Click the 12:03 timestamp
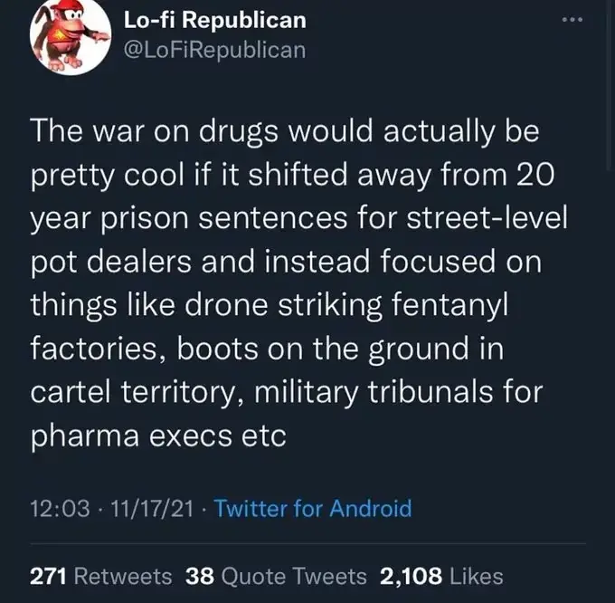Image resolution: width=615 pixels, height=603 pixels. click(x=60, y=509)
